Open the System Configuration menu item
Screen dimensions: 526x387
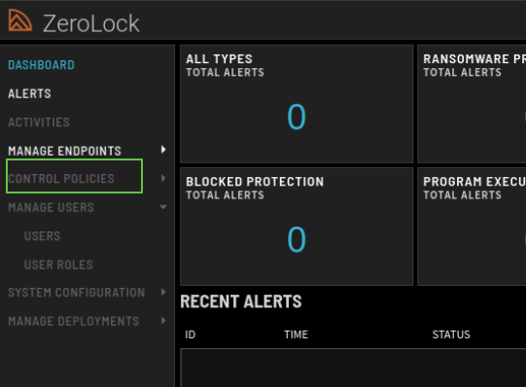(x=77, y=293)
